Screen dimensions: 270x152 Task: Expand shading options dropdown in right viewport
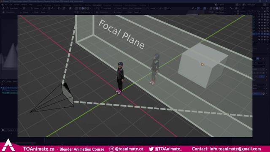[225, 8]
